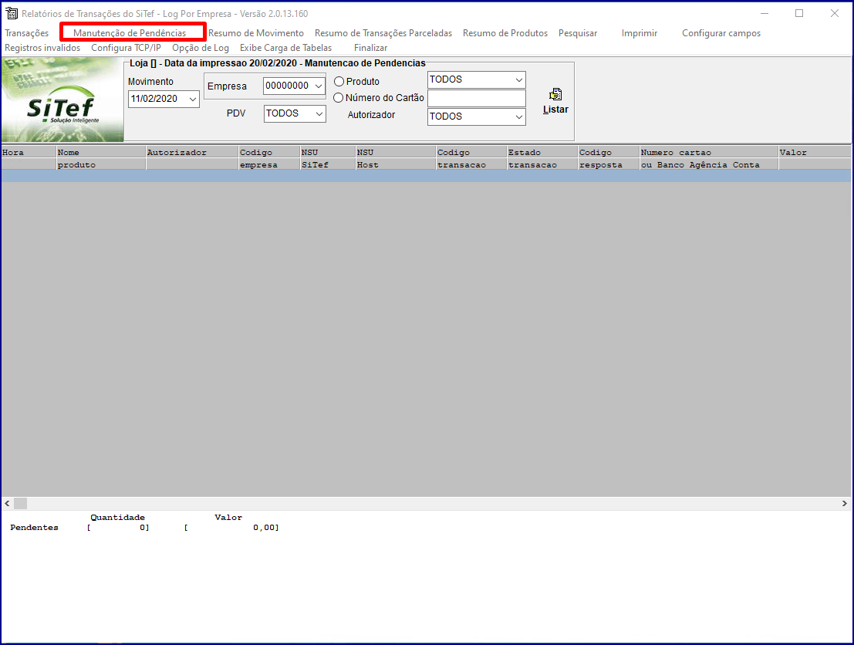Click the Imprimir menu item
854x645 pixels.
coord(640,33)
